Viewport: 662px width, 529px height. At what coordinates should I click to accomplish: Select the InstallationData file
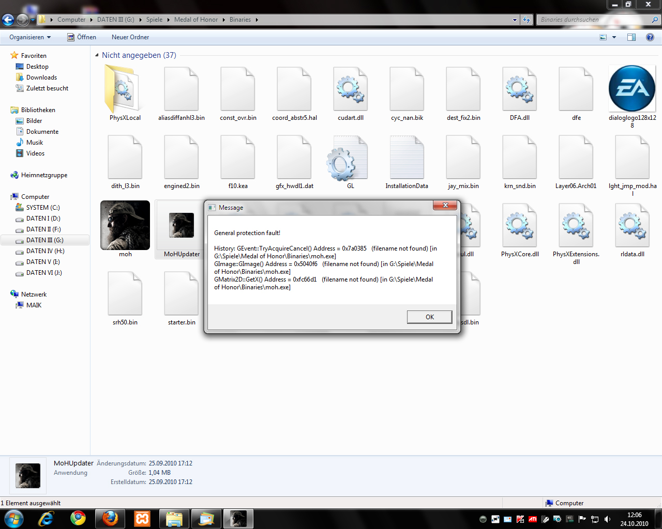(407, 161)
